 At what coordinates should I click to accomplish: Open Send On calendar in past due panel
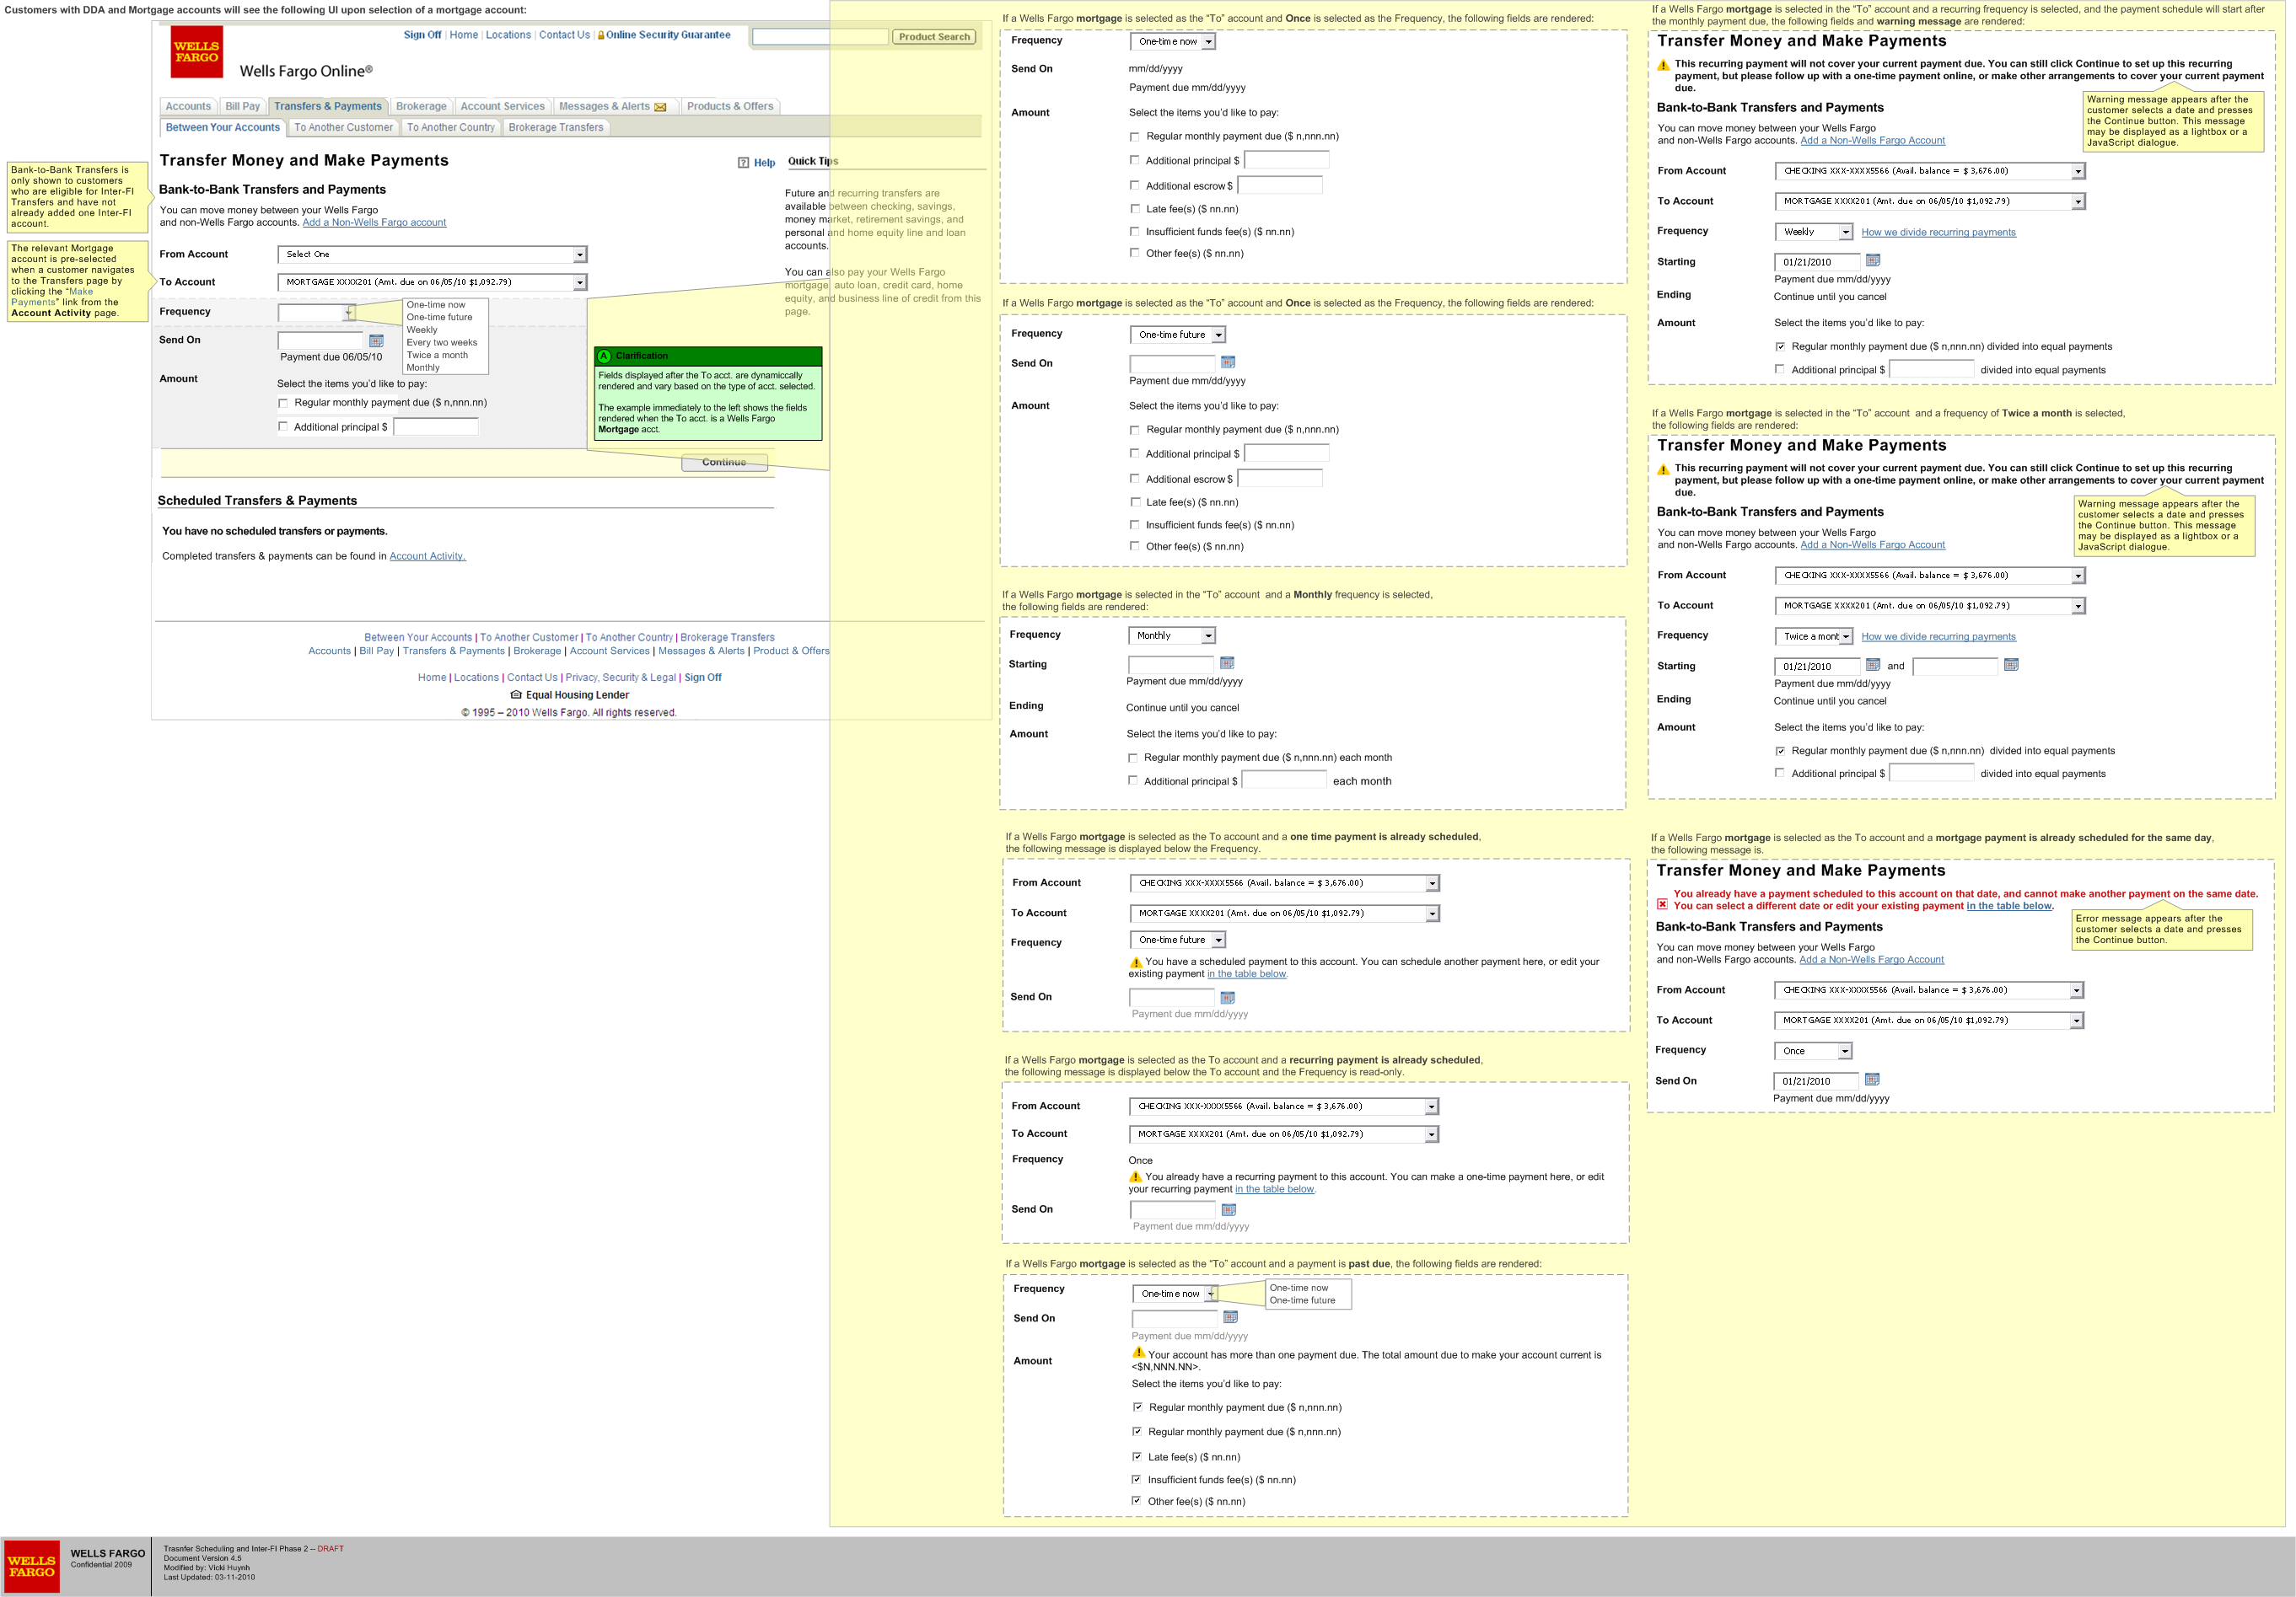pos(1231,1316)
